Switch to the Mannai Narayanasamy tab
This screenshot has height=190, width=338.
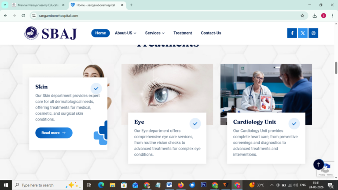pyautogui.click(x=38, y=5)
